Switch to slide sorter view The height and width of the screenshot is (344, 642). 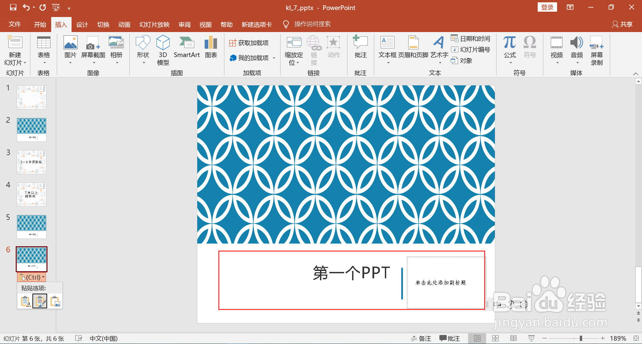point(495,338)
